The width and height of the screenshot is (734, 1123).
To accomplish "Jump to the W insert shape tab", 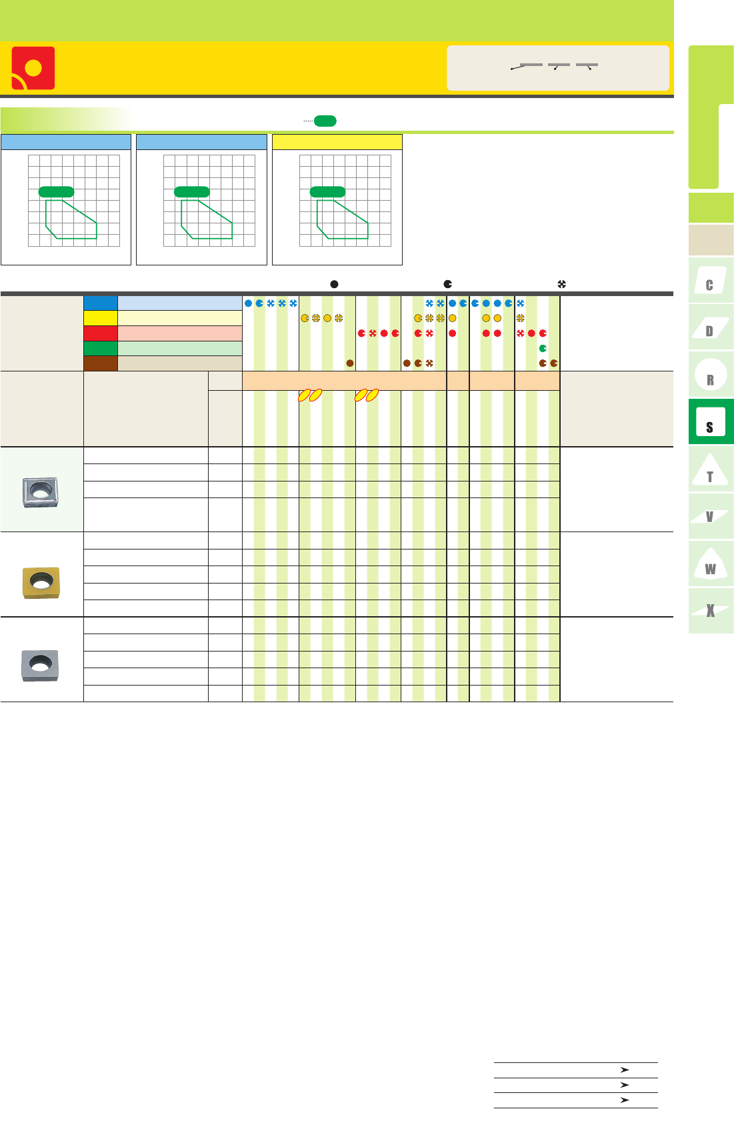I will pyautogui.click(x=711, y=564).
